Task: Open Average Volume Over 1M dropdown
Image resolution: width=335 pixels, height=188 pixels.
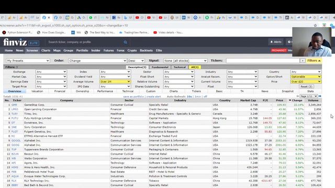Action: (x=115, y=81)
